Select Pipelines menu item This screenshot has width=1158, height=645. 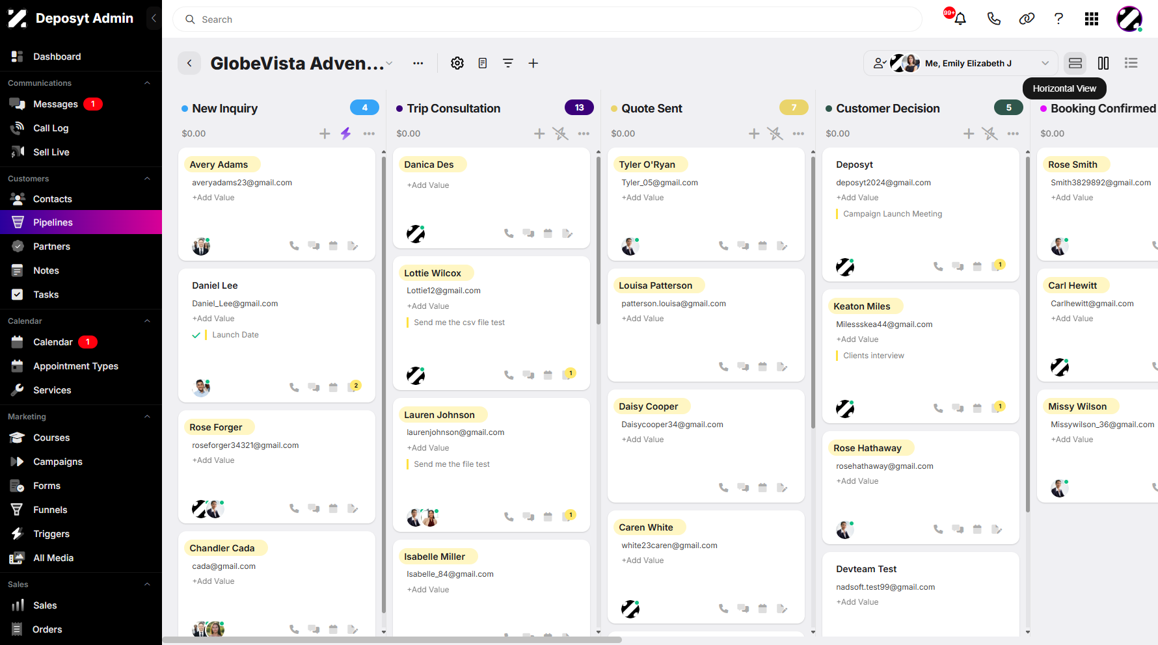click(x=81, y=222)
